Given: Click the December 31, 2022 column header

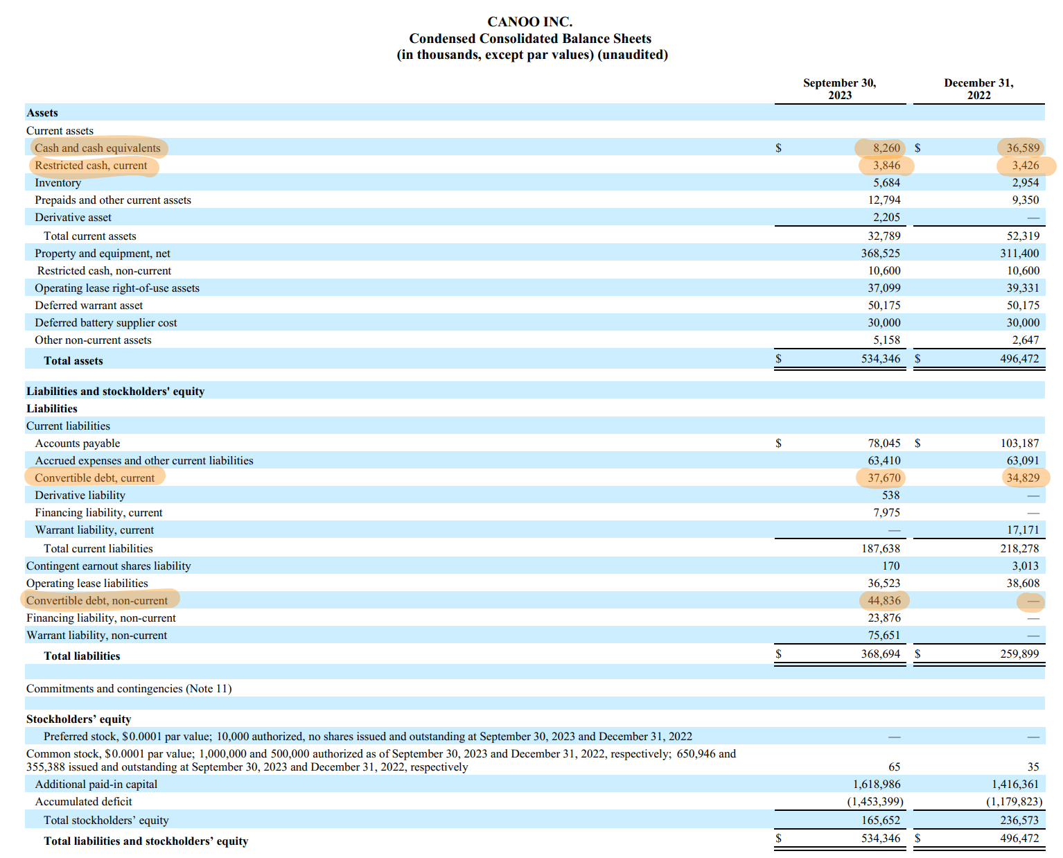Looking at the screenshot, I should tap(978, 89).
